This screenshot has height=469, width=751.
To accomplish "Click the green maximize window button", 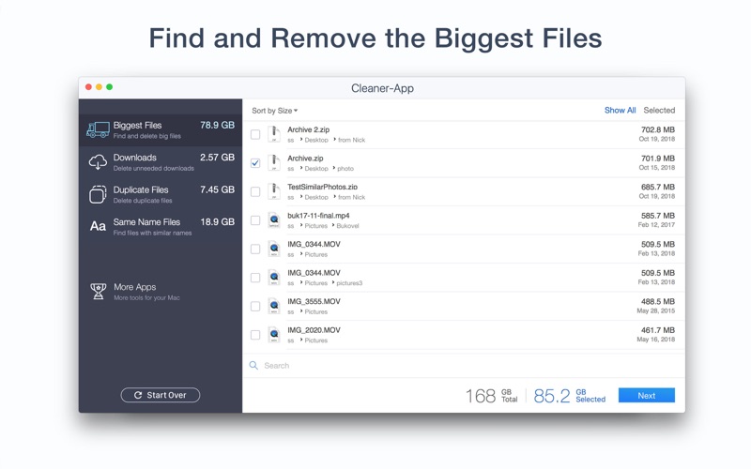I will point(109,86).
